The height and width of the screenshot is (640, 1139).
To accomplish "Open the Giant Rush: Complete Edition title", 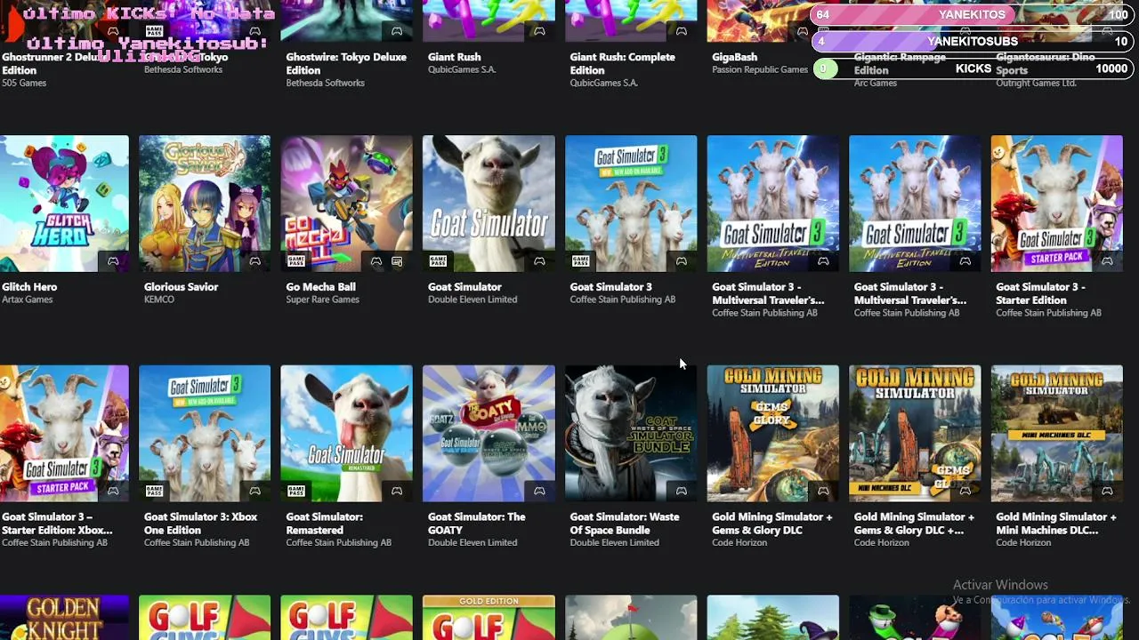I will point(622,63).
